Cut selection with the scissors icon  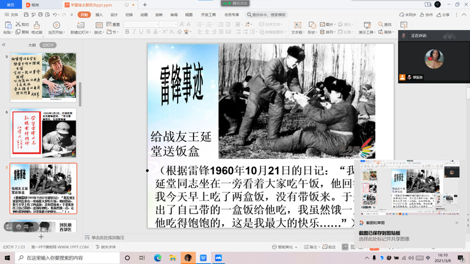(18, 24)
